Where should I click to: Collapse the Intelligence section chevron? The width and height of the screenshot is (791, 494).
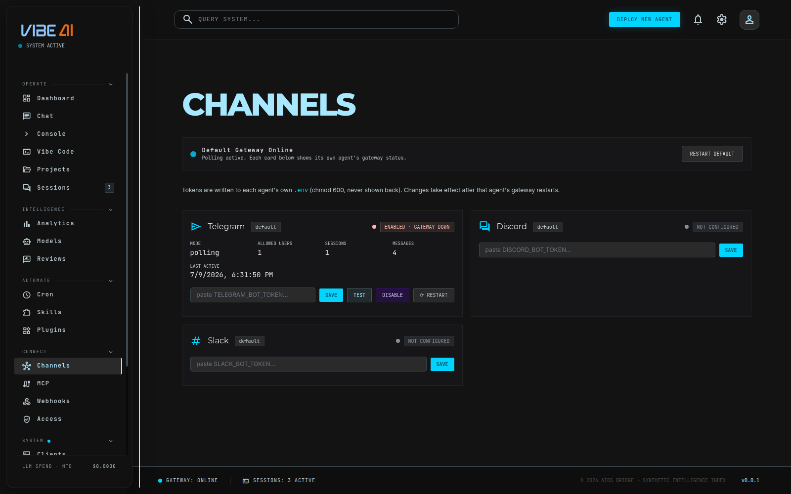click(111, 209)
